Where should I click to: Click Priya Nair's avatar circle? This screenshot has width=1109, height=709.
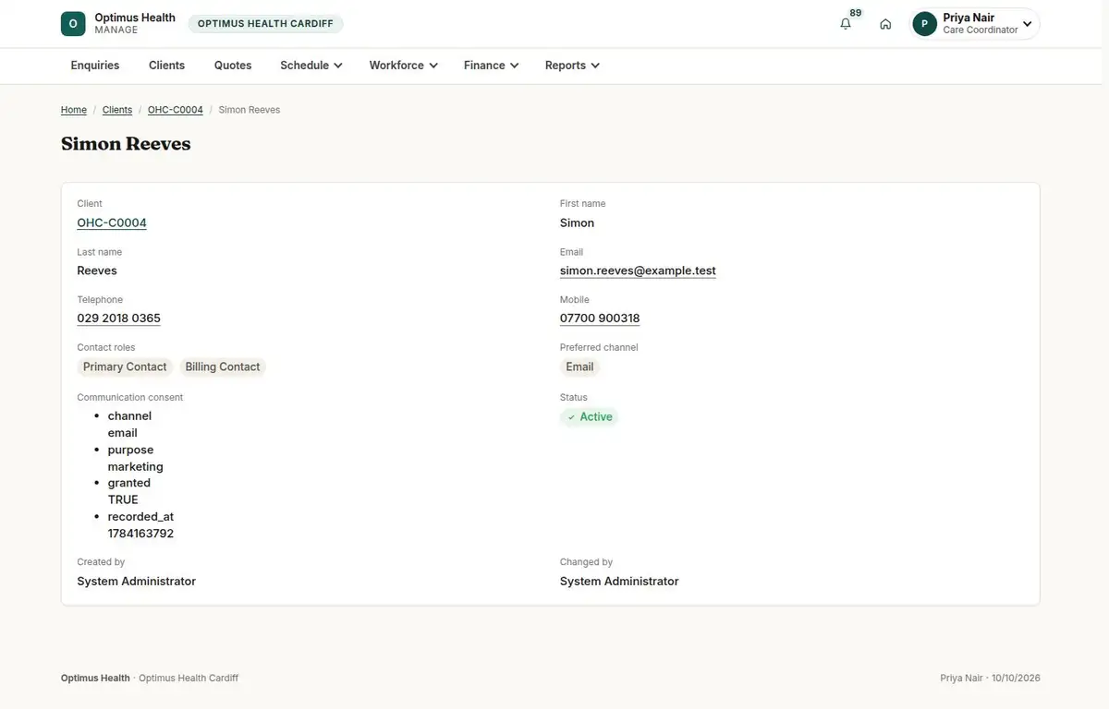[924, 24]
